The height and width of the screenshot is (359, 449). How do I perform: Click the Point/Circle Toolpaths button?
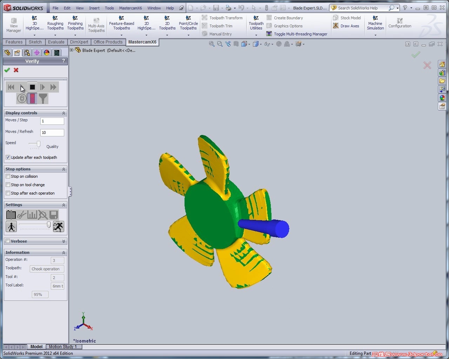188,23
